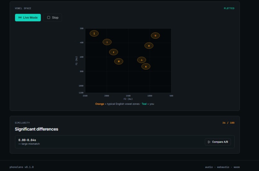259x171 pixels.
Task: Select the /ɛ/ vowel zone ellipse
Action: coord(113,52)
